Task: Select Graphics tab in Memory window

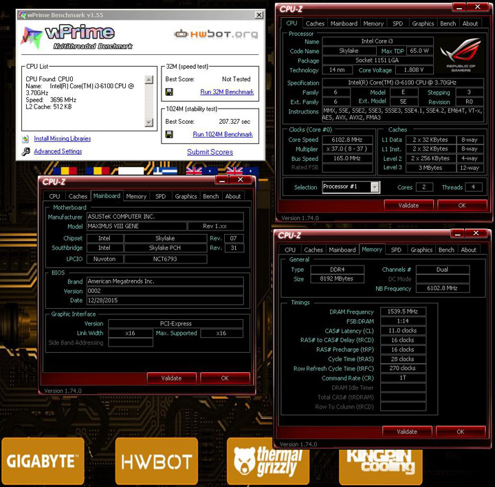Action: pos(421,250)
